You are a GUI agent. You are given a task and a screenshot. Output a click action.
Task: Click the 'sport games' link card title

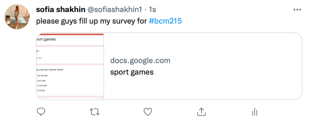(132, 72)
